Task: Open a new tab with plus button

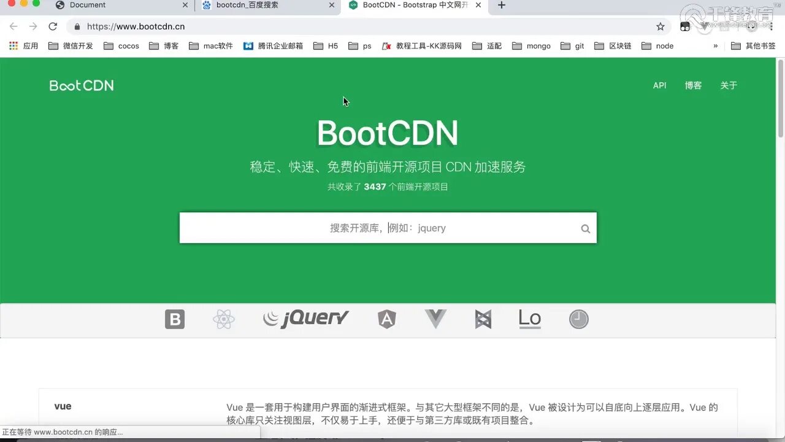Action: (502, 5)
